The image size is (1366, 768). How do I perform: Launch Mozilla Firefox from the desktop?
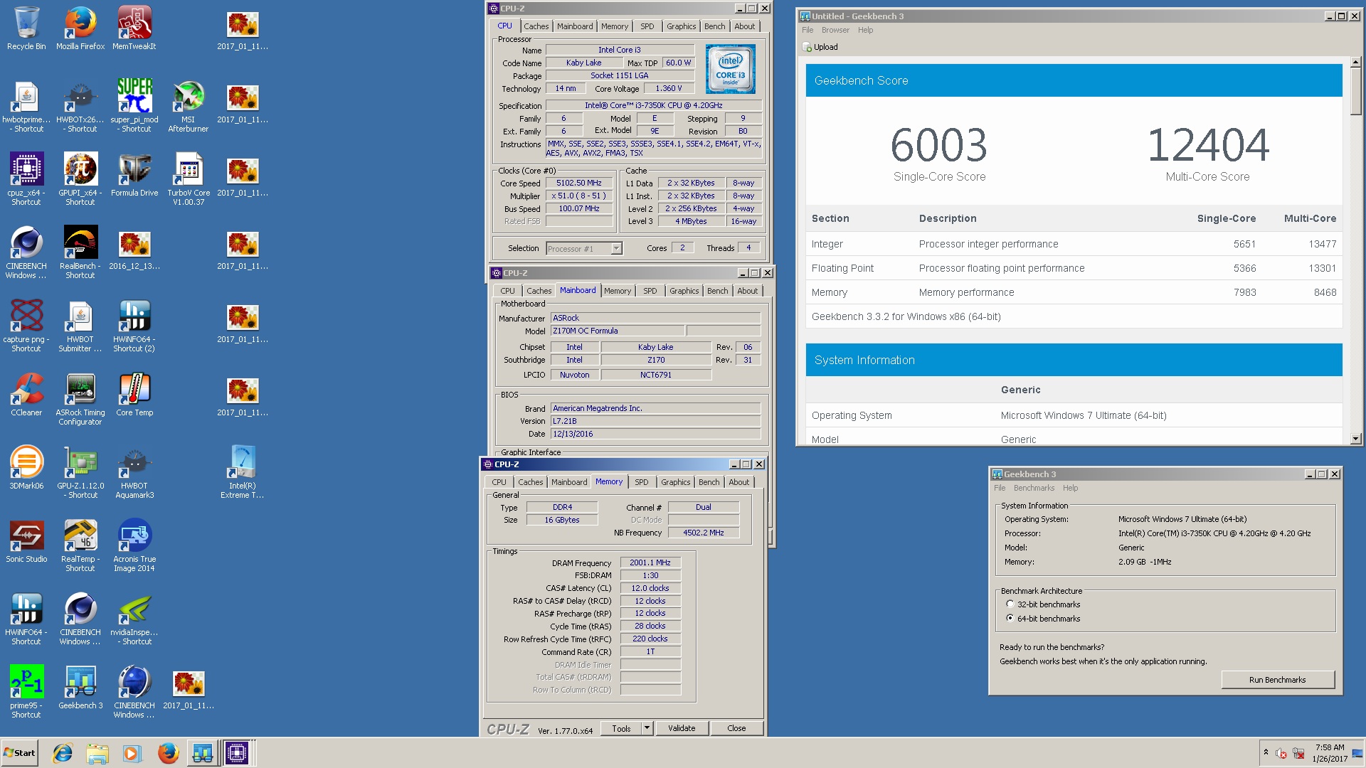80,28
